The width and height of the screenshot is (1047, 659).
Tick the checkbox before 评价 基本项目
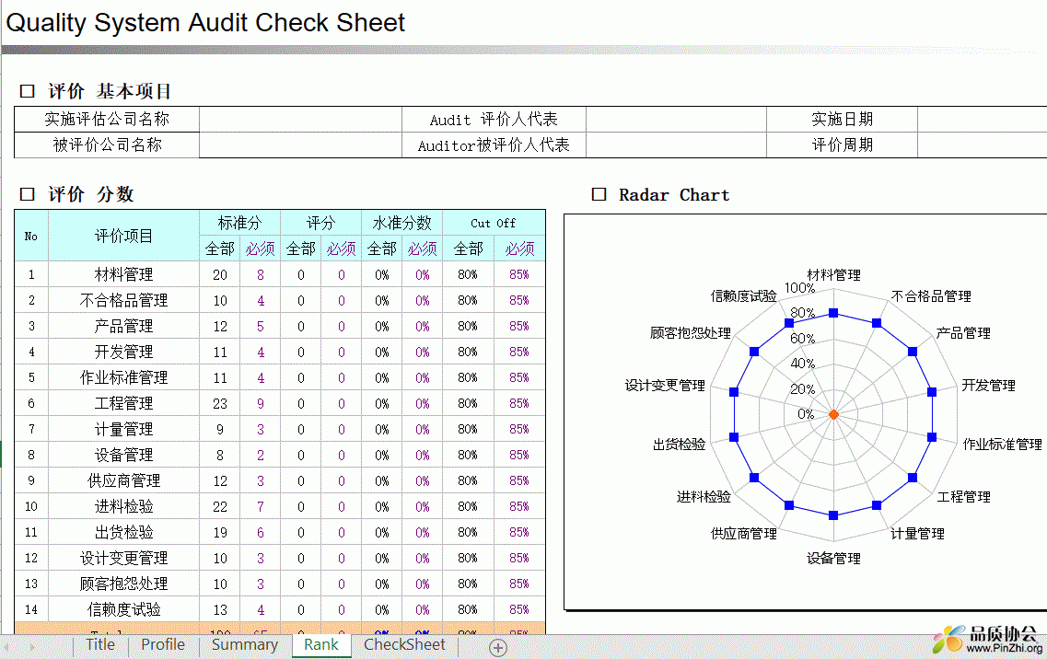[27, 91]
